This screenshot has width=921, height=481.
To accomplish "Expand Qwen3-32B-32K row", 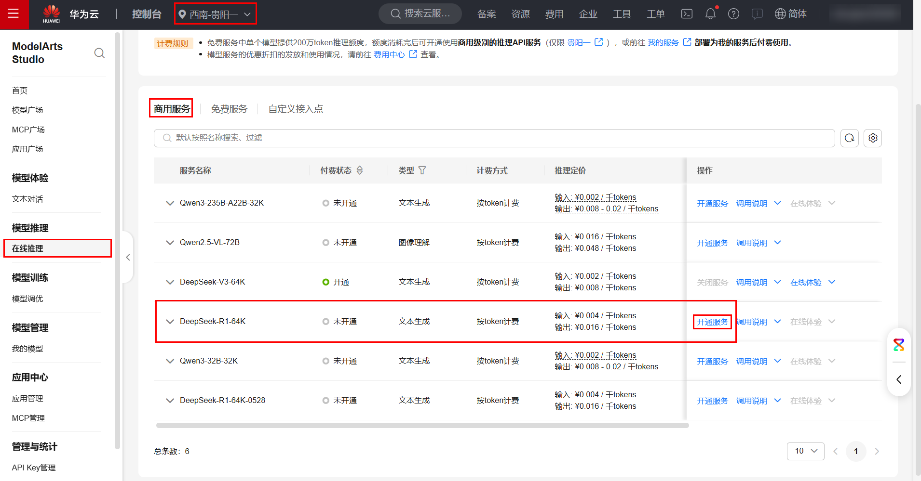I will click(170, 361).
